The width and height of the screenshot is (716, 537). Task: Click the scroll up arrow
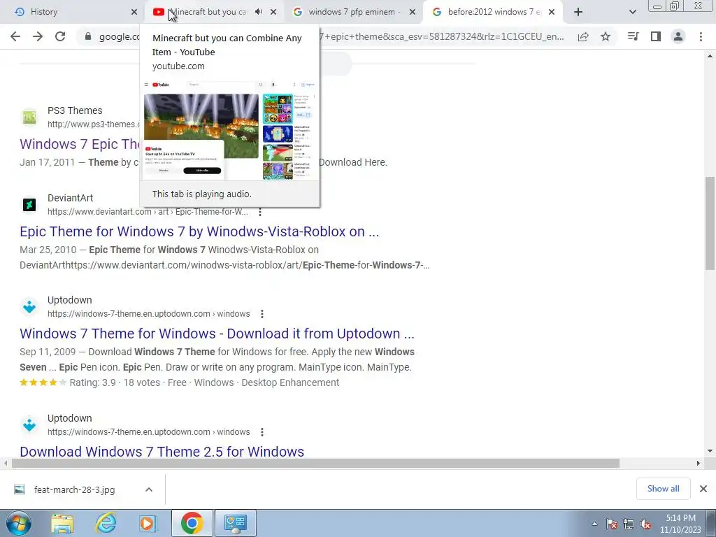click(x=710, y=56)
